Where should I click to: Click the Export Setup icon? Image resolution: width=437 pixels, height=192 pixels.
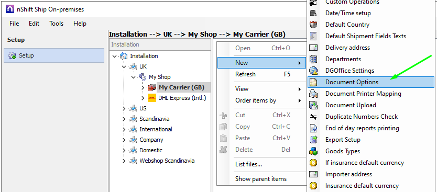click(x=313, y=140)
